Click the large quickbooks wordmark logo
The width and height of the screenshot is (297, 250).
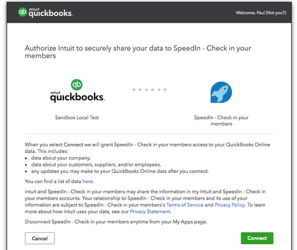tap(77, 97)
